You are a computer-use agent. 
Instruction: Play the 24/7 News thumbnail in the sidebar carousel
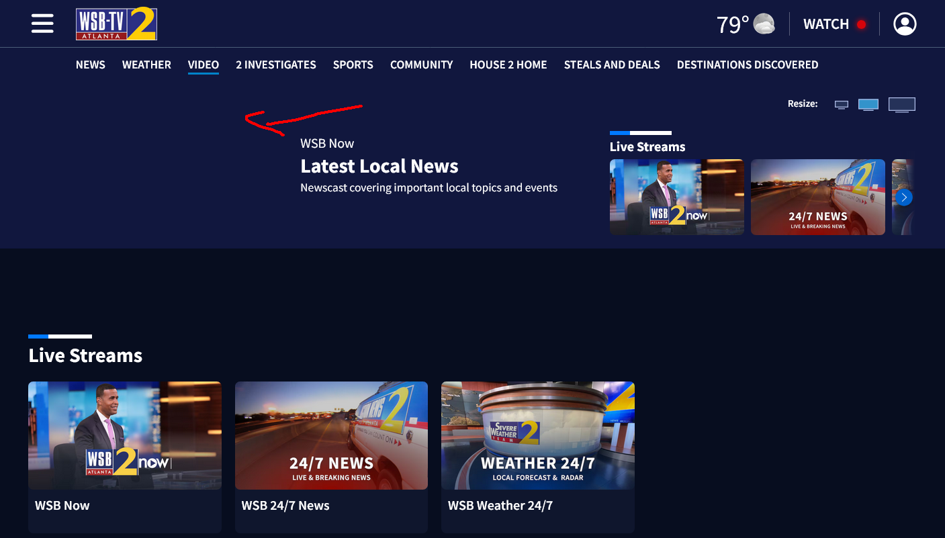tap(818, 197)
